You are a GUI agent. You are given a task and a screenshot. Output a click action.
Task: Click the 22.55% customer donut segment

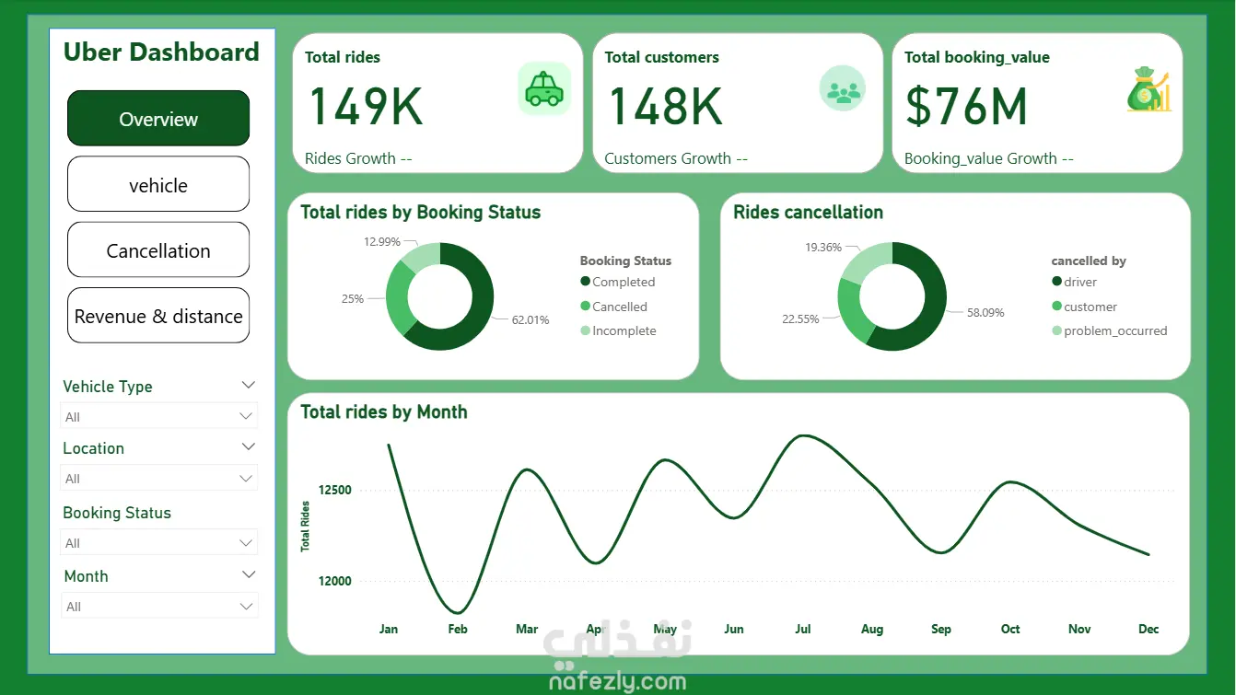[852, 313]
